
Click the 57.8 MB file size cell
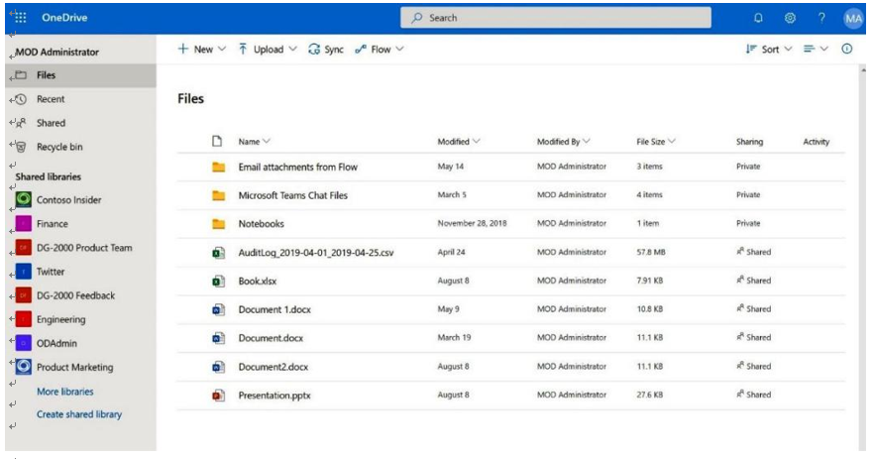pyautogui.click(x=651, y=252)
